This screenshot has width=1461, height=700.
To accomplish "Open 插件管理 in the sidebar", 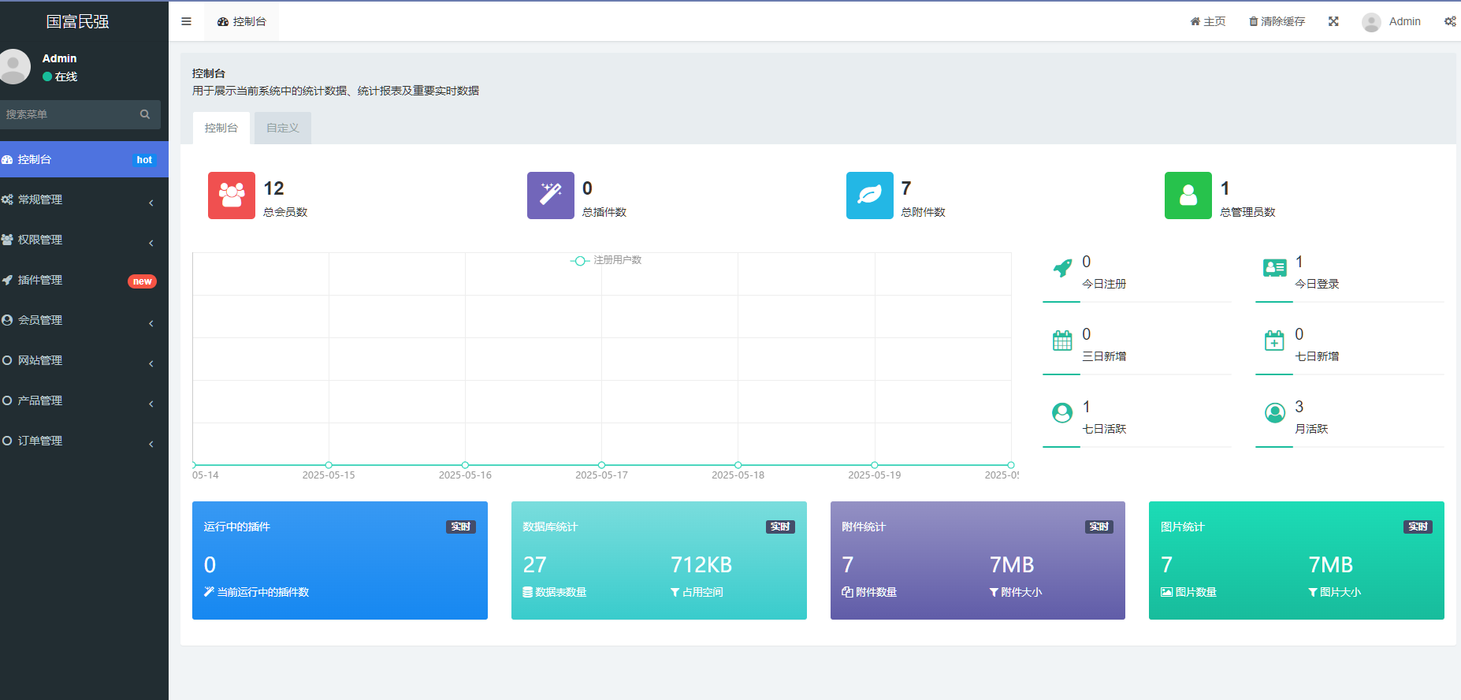I will [79, 280].
